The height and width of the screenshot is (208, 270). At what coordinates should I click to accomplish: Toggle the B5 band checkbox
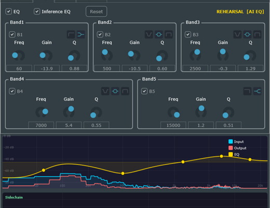144,91
